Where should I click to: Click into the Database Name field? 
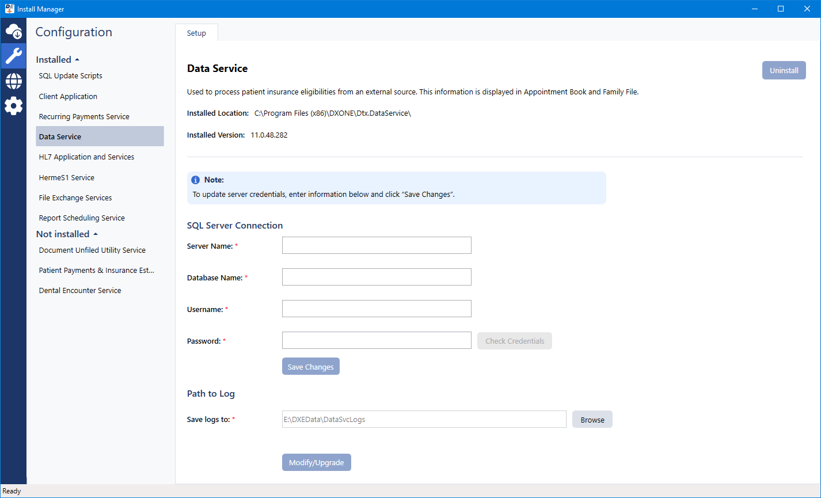[377, 277]
